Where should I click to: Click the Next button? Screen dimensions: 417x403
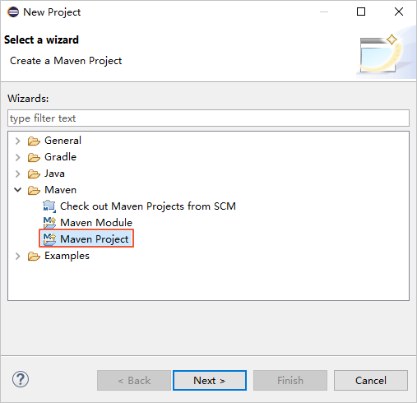210,380
